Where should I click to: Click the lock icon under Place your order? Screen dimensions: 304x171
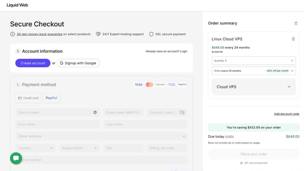(x=241, y=163)
